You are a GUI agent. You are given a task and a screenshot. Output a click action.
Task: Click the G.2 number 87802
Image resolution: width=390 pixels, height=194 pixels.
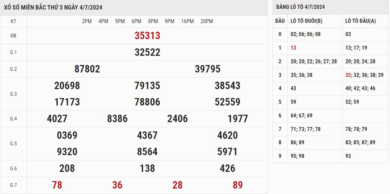87,69
